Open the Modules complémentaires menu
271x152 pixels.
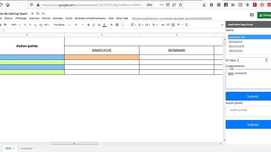pyautogui.click(x=90, y=18)
